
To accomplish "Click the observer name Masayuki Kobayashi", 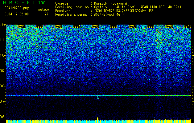I will (110, 3).
